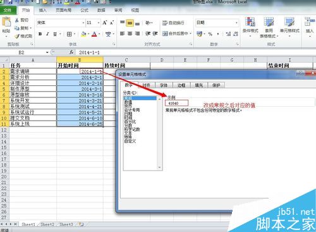The image size is (316, 232).
Task: Open the Protection (保护) tab in dialog
Action: (x=216, y=85)
